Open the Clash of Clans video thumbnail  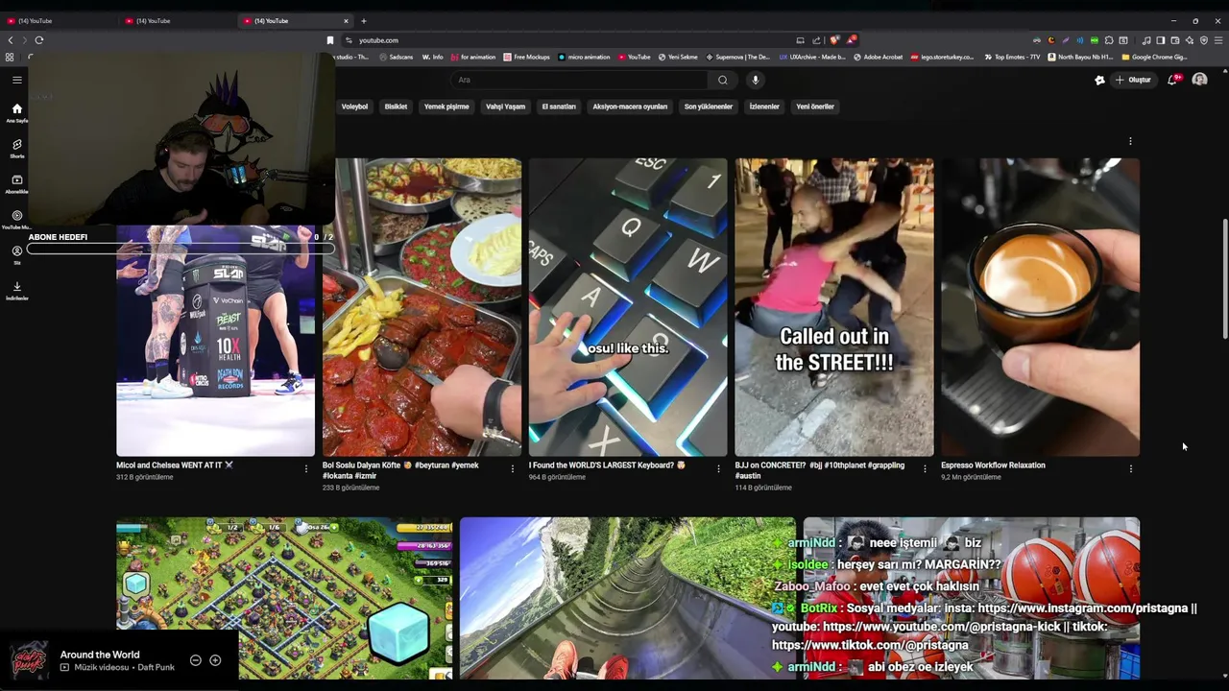tap(284, 598)
